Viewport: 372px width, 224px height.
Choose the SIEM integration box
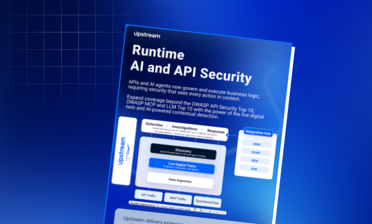pyautogui.click(x=257, y=144)
